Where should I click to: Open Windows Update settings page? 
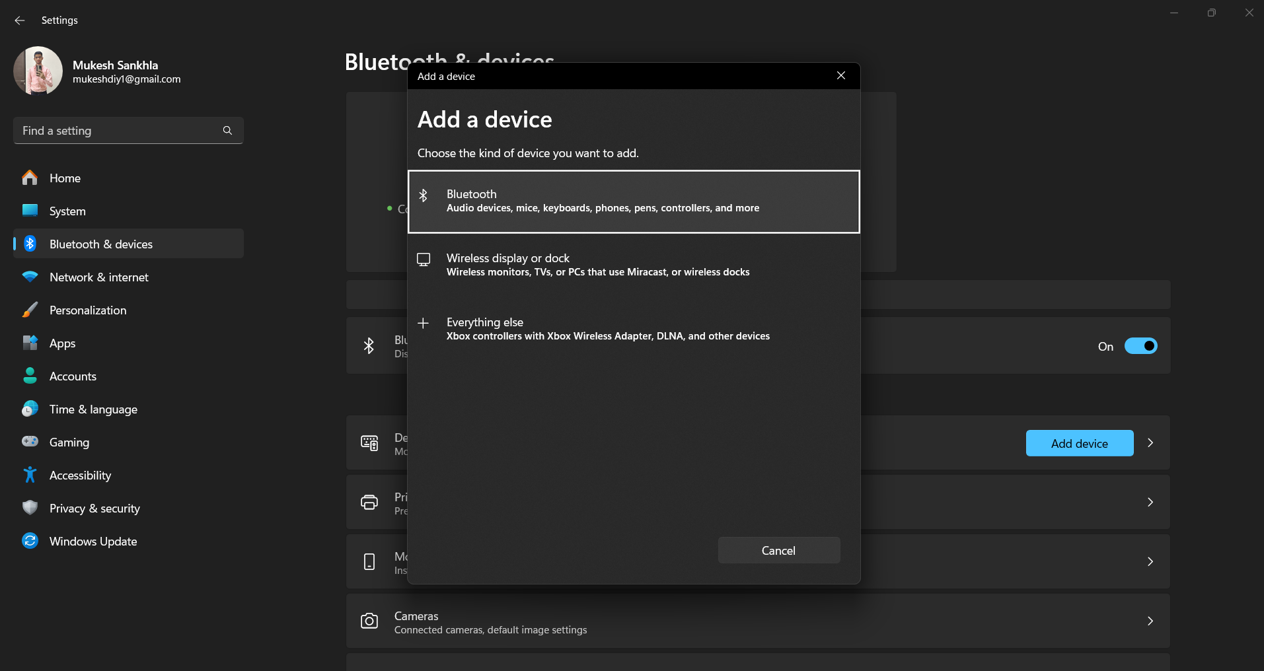pyautogui.click(x=128, y=541)
